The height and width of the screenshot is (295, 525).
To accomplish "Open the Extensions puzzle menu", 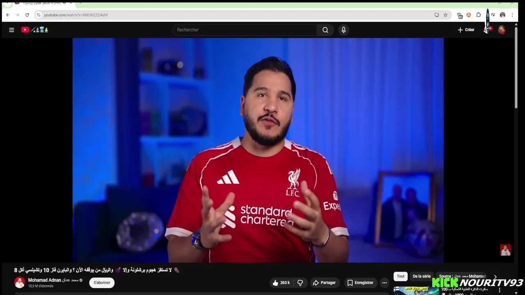I will (x=478, y=15).
